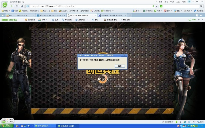
Task: Open the 工具 menu
Action: [178, 2]
